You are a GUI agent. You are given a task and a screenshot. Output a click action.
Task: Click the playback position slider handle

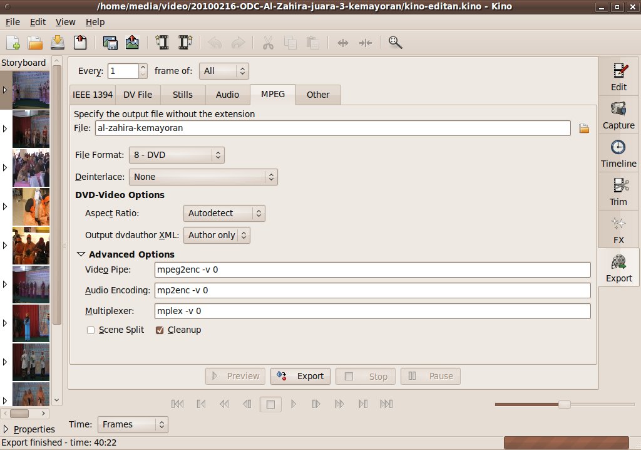564,404
